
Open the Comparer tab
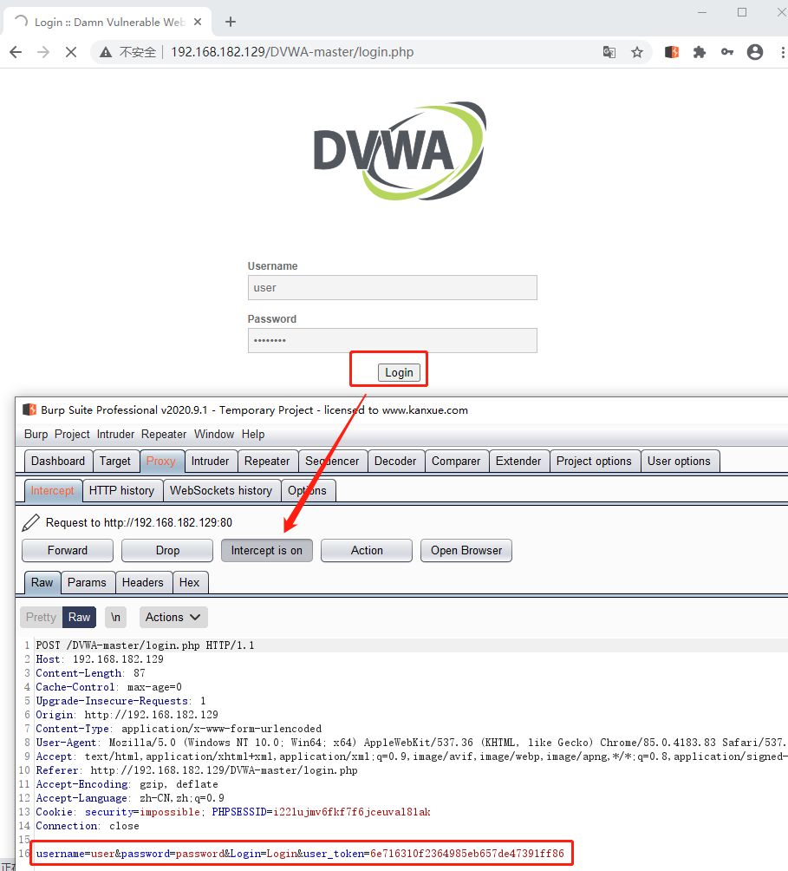point(456,461)
